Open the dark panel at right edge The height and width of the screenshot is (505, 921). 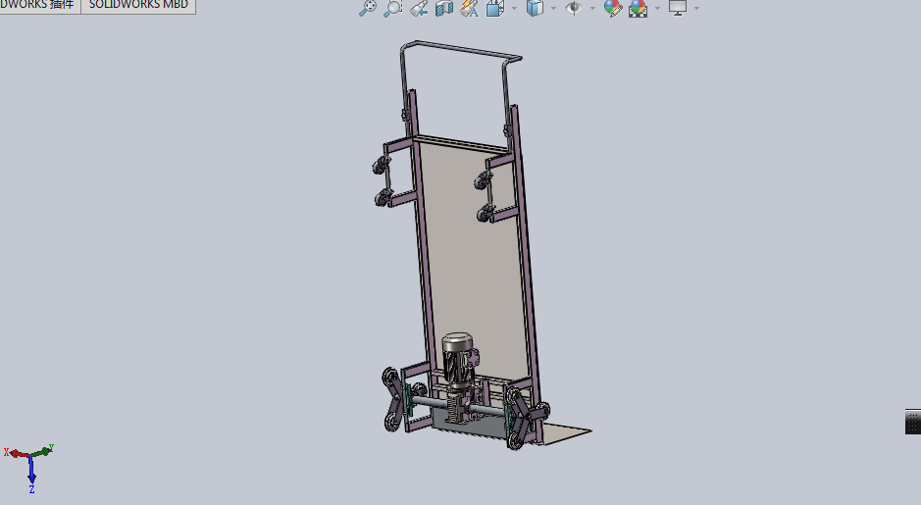pyautogui.click(x=913, y=422)
